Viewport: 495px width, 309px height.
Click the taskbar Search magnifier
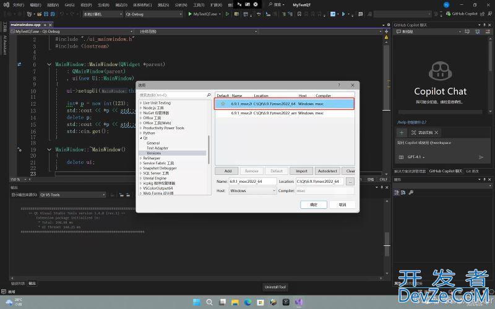coord(209,302)
